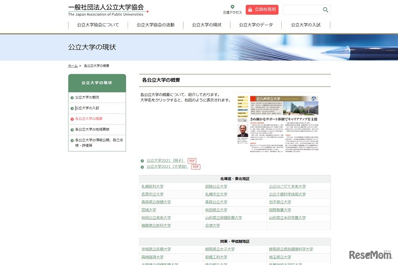This screenshot has height=265, width=398.
Task: Click the location pin icon above 交通アクセス
Action: 232,7
